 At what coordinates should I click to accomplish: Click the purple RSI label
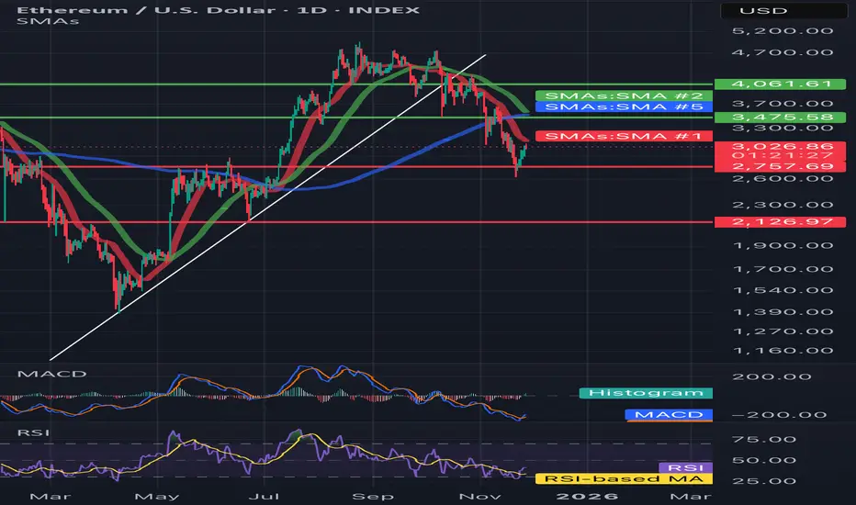coord(686,468)
